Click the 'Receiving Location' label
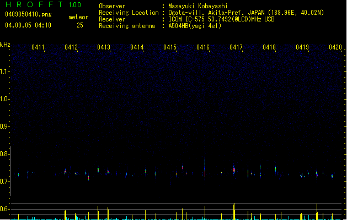The image size is (347, 220). coord(129,13)
